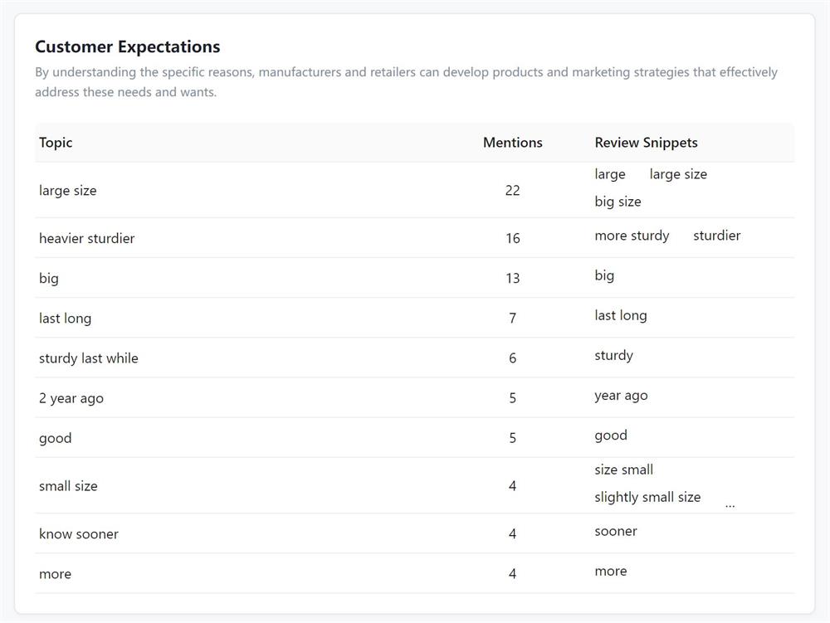Select the 'last long' topic cell

click(x=65, y=319)
